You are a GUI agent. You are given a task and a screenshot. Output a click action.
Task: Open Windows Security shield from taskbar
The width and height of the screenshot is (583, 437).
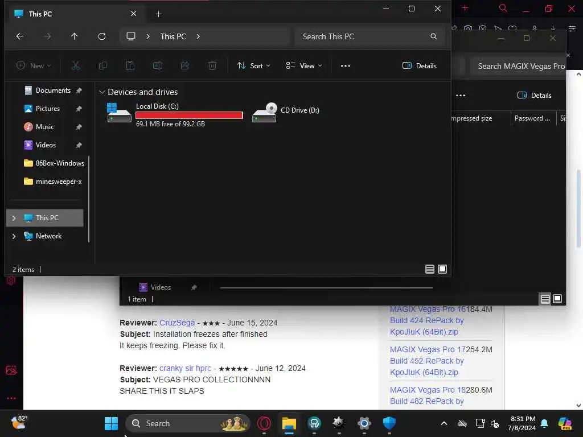[x=389, y=423]
